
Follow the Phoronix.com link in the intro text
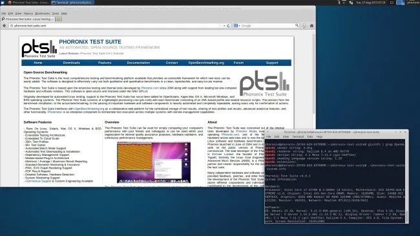(x=150, y=88)
